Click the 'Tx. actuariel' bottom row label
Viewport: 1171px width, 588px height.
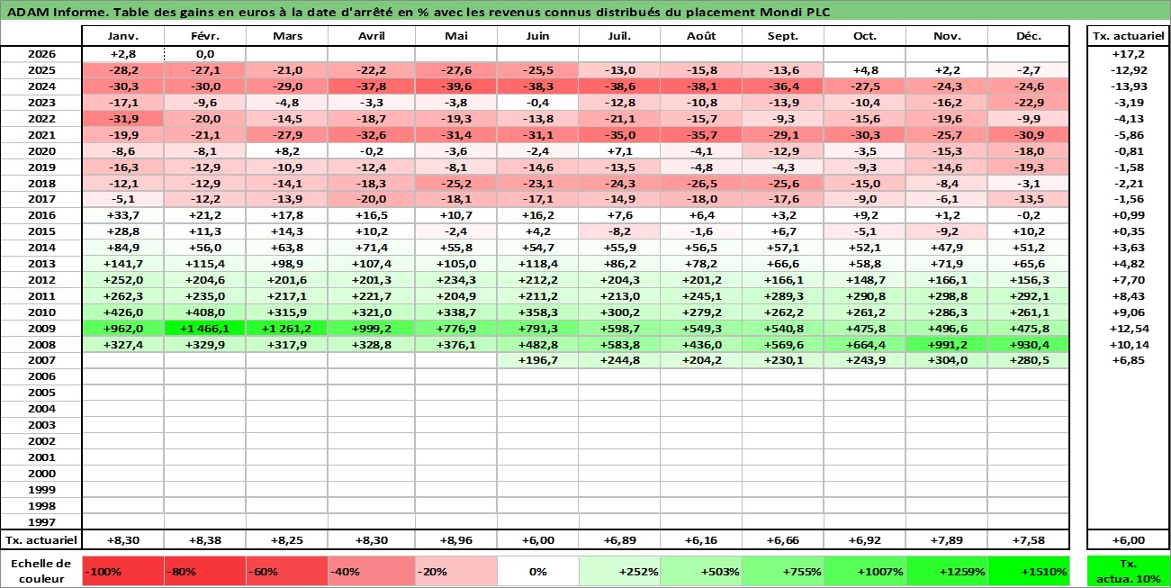[41, 540]
